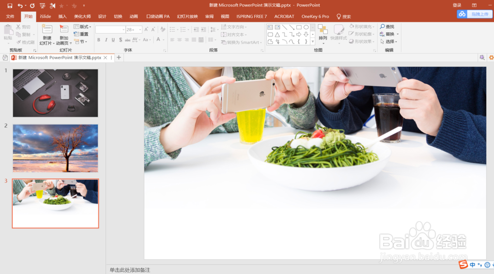The height and width of the screenshot is (274, 494).
Task: Click the Login (登录) link
Action: click(x=457, y=5)
